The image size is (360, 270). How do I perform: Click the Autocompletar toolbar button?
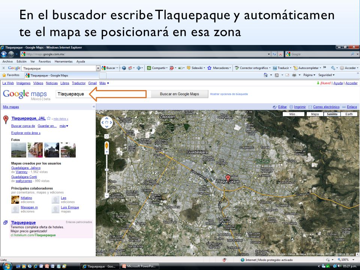307,68
